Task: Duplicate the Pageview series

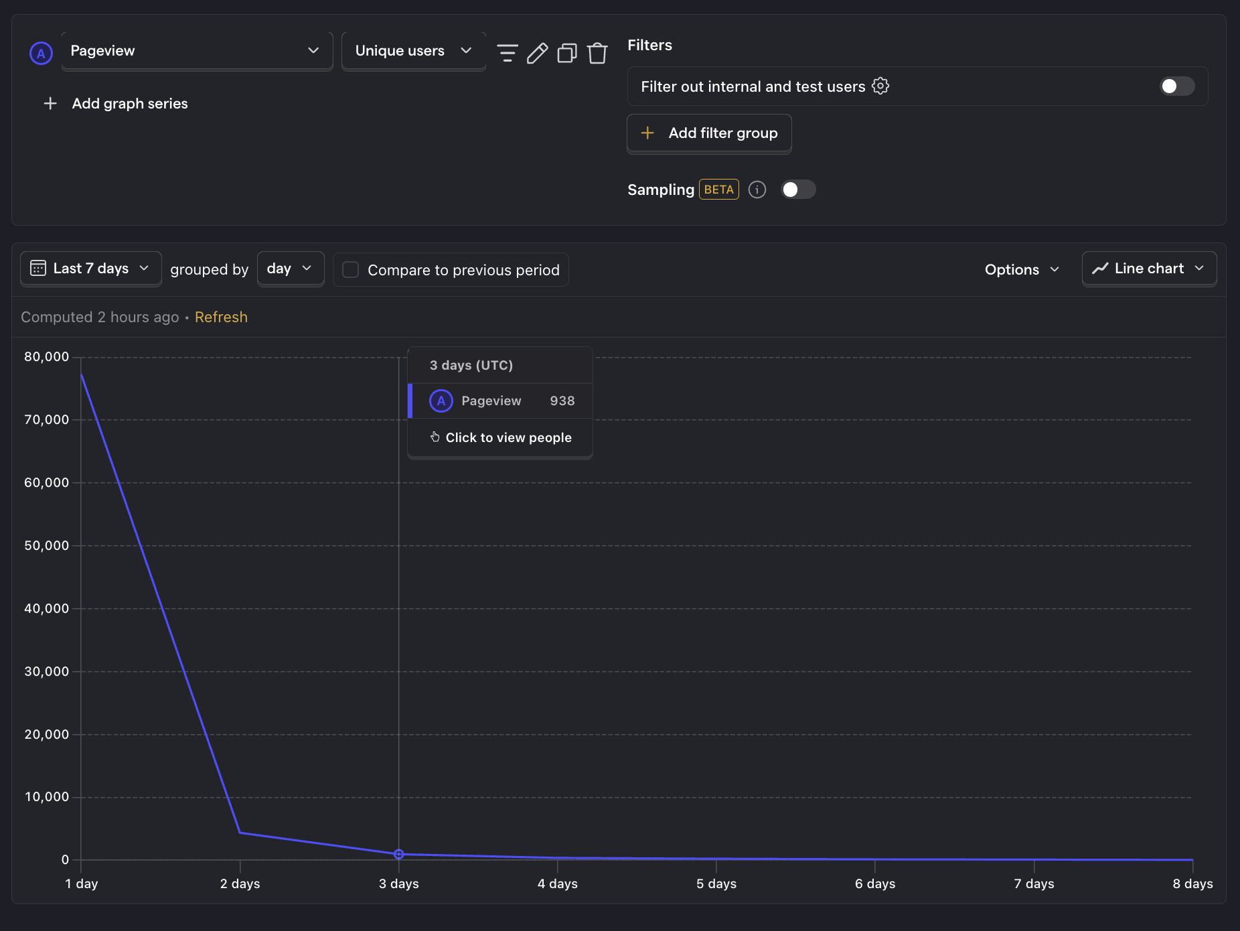Action: click(x=567, y=53)
